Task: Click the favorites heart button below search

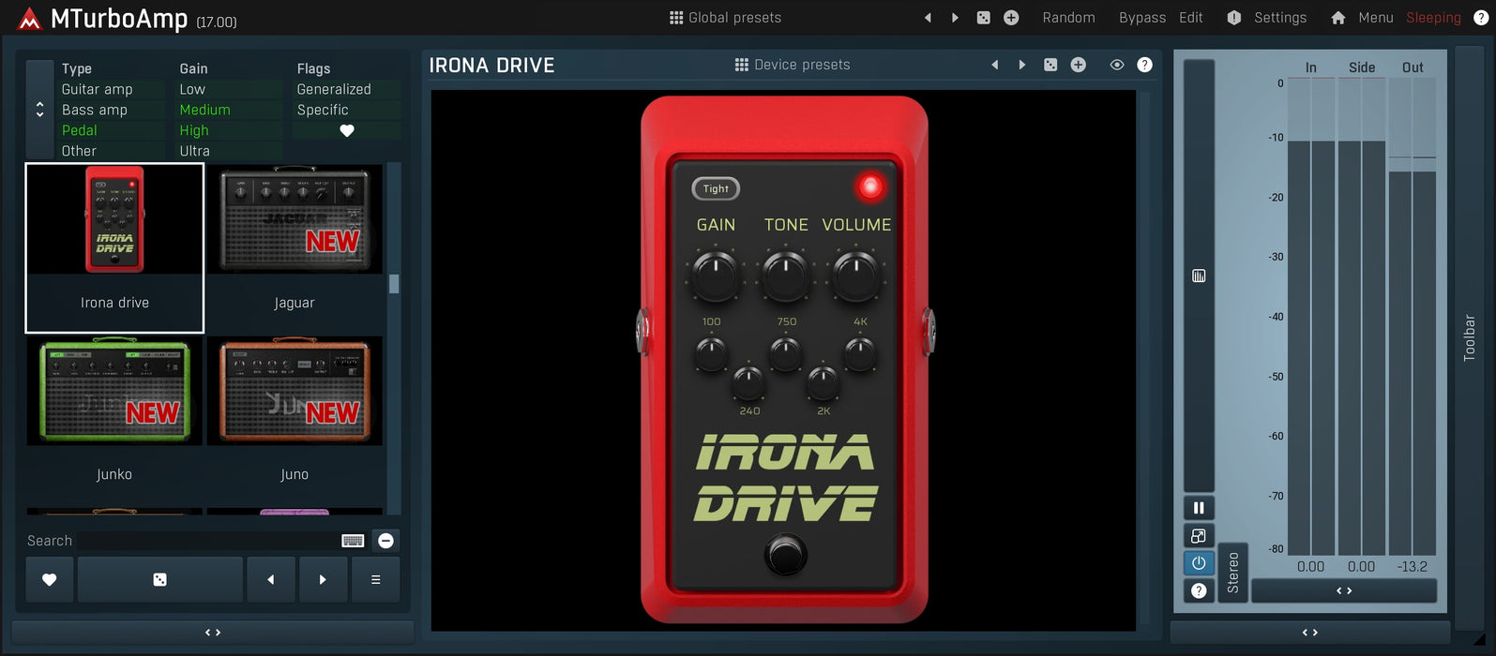Action: pyautogui.click(x=50, y=580)
